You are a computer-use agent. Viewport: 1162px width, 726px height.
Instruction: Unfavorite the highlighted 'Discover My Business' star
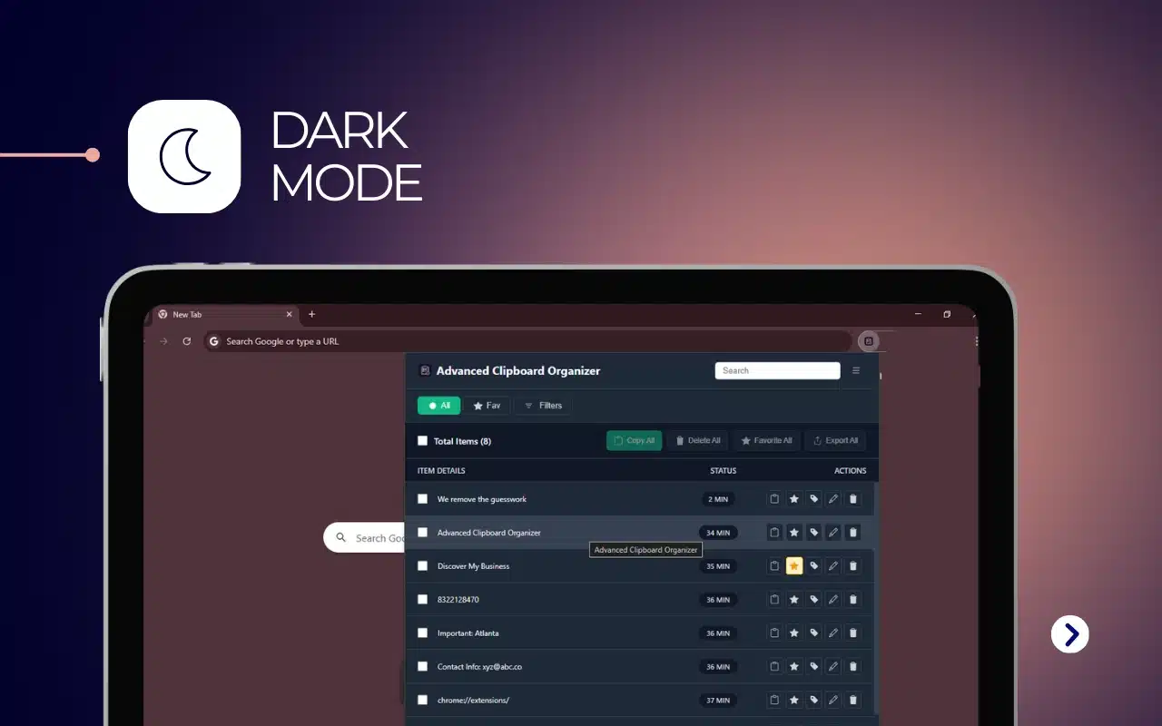(794, 566)
